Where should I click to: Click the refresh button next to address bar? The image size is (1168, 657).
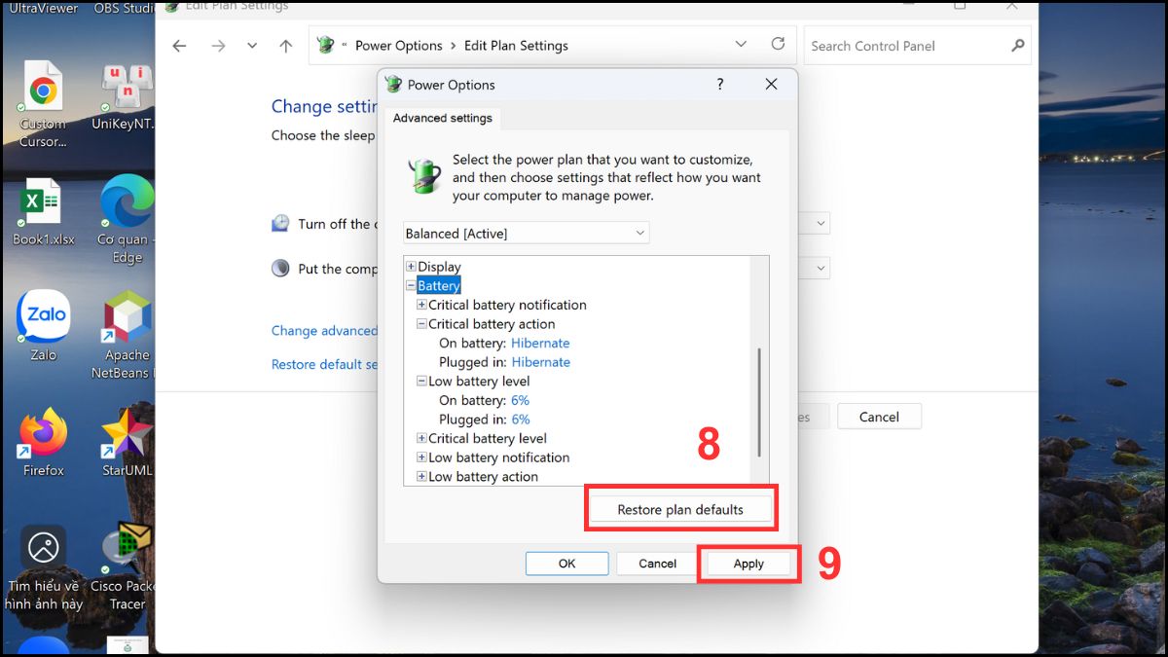pos(778,45)
